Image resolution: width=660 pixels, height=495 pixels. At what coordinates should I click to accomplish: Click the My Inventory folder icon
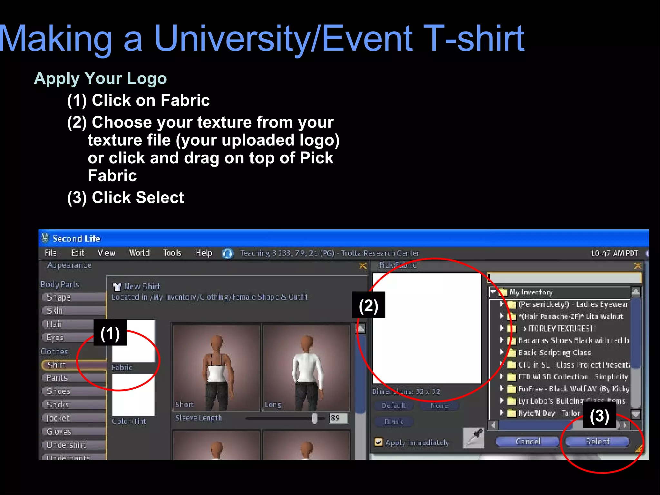tap(503, 292)
